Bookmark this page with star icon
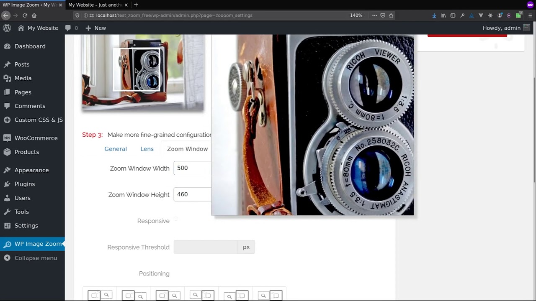 391,15
